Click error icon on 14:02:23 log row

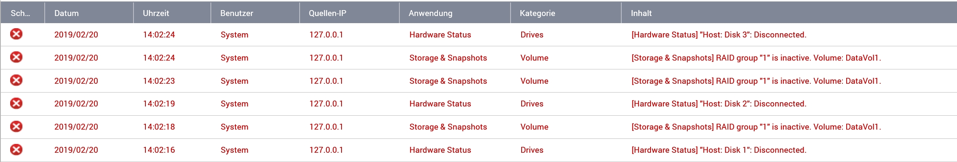(x=16, y=80)
